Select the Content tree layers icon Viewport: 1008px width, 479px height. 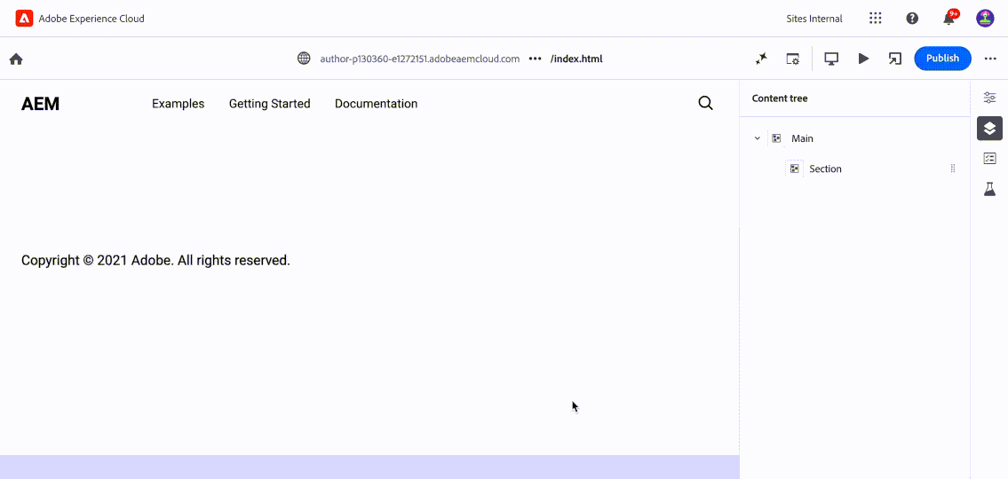989,129
